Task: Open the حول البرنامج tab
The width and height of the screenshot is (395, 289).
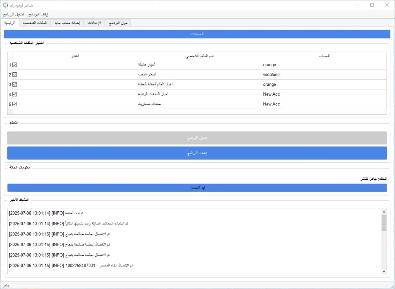Action: (x=118, y=23)
